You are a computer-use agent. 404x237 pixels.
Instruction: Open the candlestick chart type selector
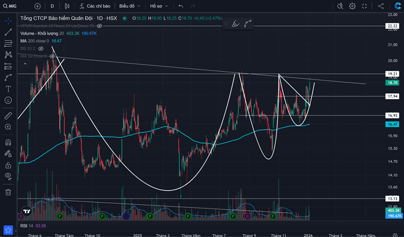(x=67, y=6)
